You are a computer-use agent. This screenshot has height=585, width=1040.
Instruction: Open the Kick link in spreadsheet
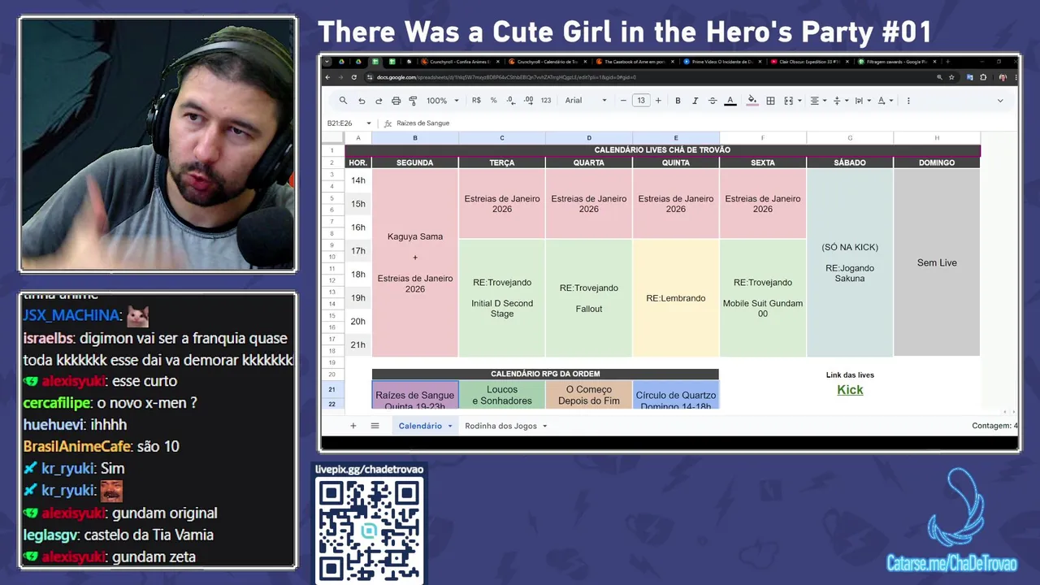(x=850, y=390)
